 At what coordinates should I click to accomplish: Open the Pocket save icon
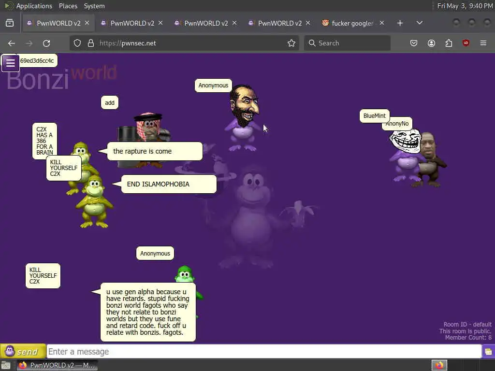point(414,43)
